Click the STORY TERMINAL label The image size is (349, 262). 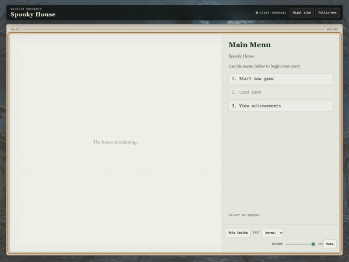273,13
